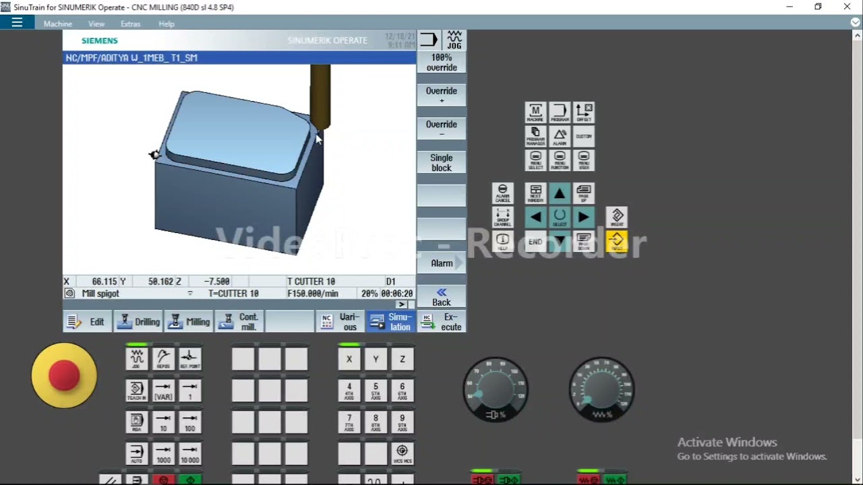
Task: Click the MENU SELECT key
Action: 535,160
